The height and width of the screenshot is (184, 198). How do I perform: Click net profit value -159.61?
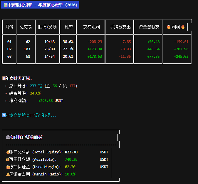click(181, 42)
